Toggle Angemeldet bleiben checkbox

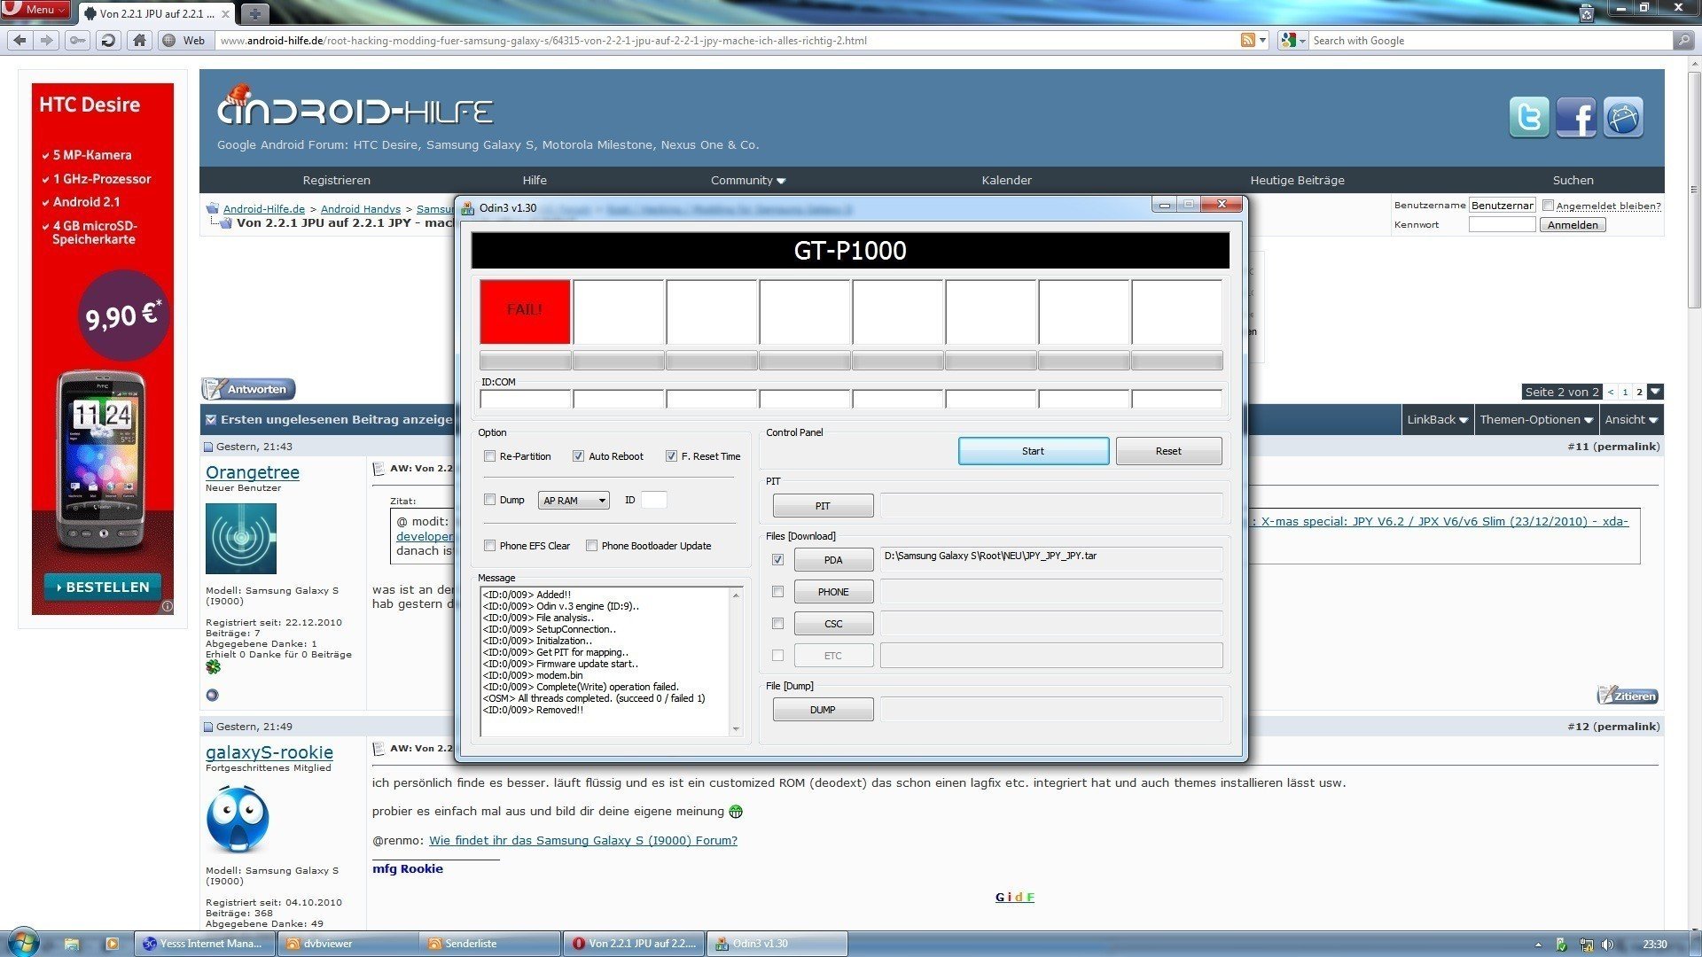point(1548,206)
